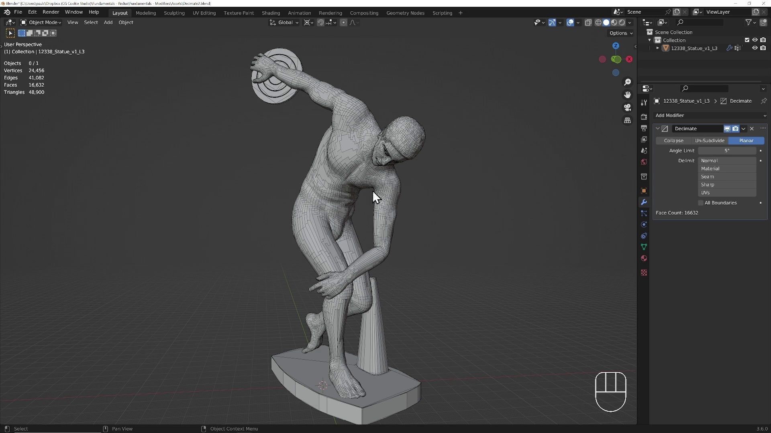Open the Modifiers wrench tab
771x433 pixels.
pos(644,202)
